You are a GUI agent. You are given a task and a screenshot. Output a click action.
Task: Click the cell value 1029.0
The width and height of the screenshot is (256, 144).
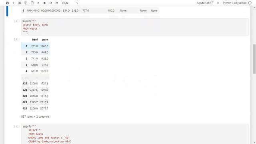click(44, 71)
